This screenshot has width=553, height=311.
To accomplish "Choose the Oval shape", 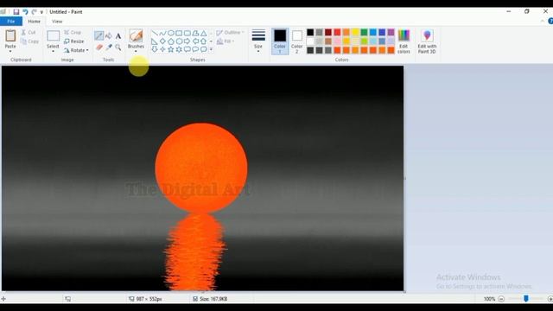I will coord(171,33).
